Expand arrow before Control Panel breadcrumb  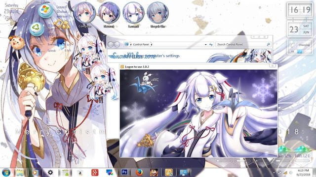[x=131, y=44]
